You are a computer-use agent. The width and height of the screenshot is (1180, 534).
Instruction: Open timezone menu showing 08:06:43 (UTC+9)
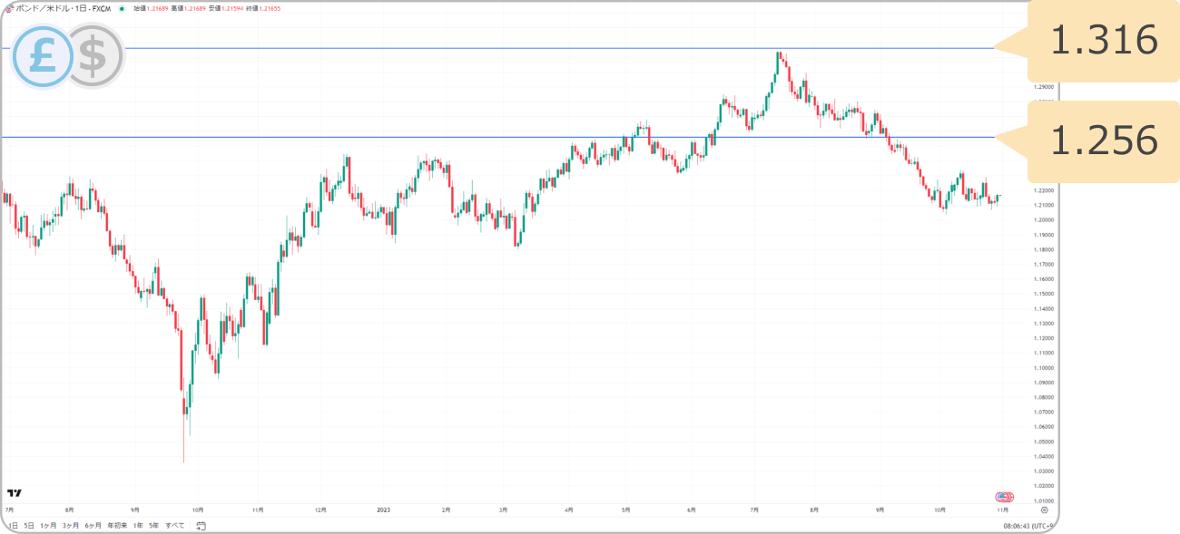pyautogui.click(x=1028, y=526)
